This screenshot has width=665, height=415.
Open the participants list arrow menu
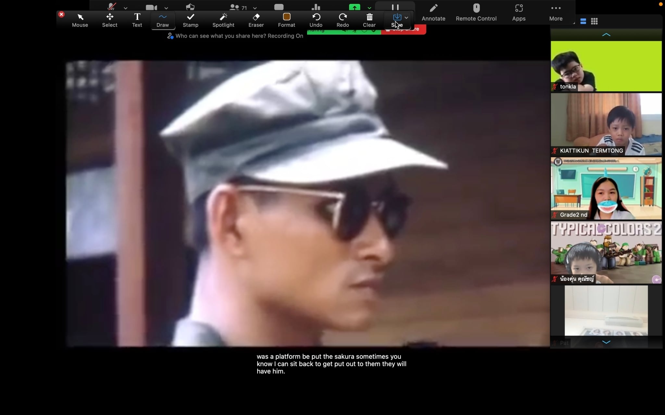pyautogui.click(x=255, y=8)
